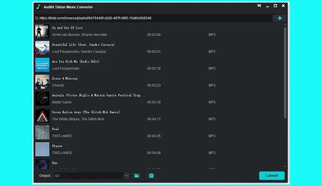Click the search magnifier icon

37,18
